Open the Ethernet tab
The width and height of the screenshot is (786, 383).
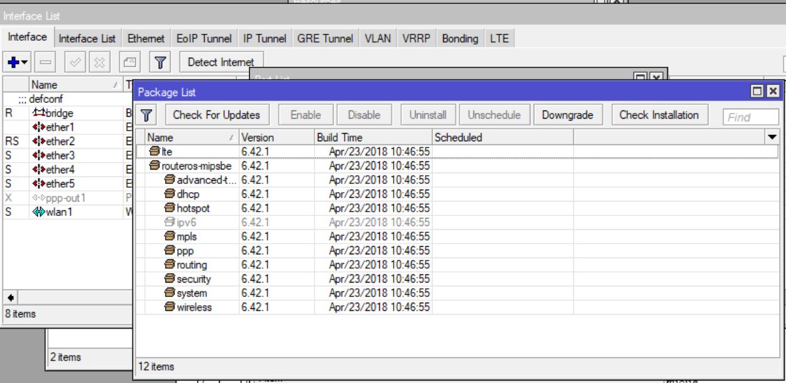pos(146,38)
